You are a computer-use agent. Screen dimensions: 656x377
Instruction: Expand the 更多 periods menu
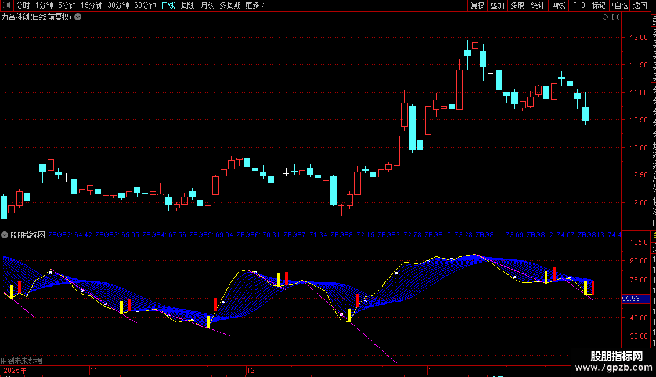(255, 5)
